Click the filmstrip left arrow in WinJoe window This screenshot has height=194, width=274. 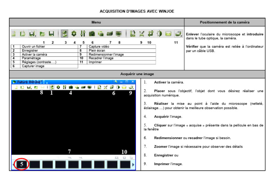(x=14, y=165)
